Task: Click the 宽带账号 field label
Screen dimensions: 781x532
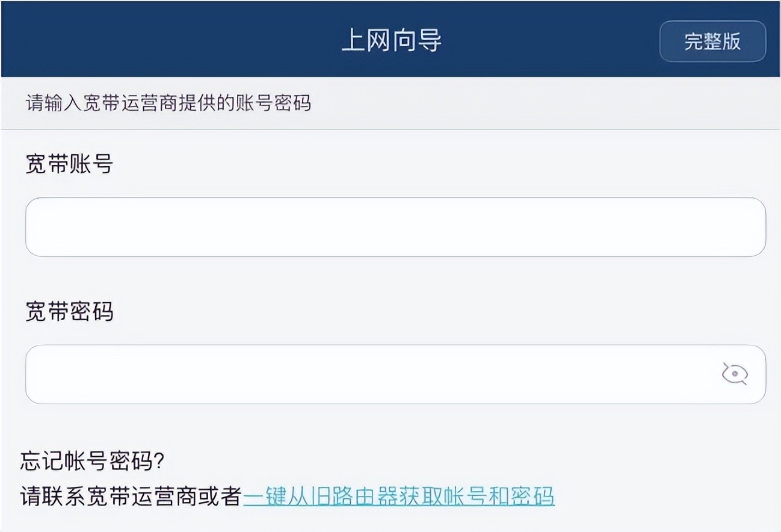Action: pyautogui.click(x=69, y=164)
